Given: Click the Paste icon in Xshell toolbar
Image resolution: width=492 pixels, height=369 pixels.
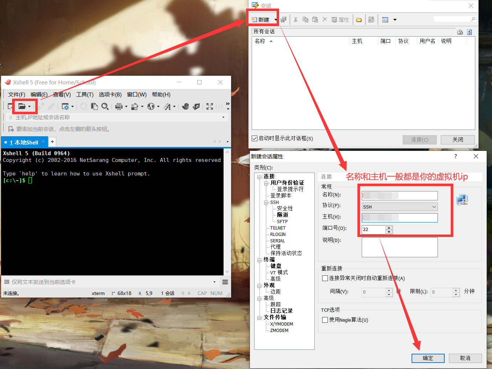Looking at the screenshot, I should (x=94, y=106).
